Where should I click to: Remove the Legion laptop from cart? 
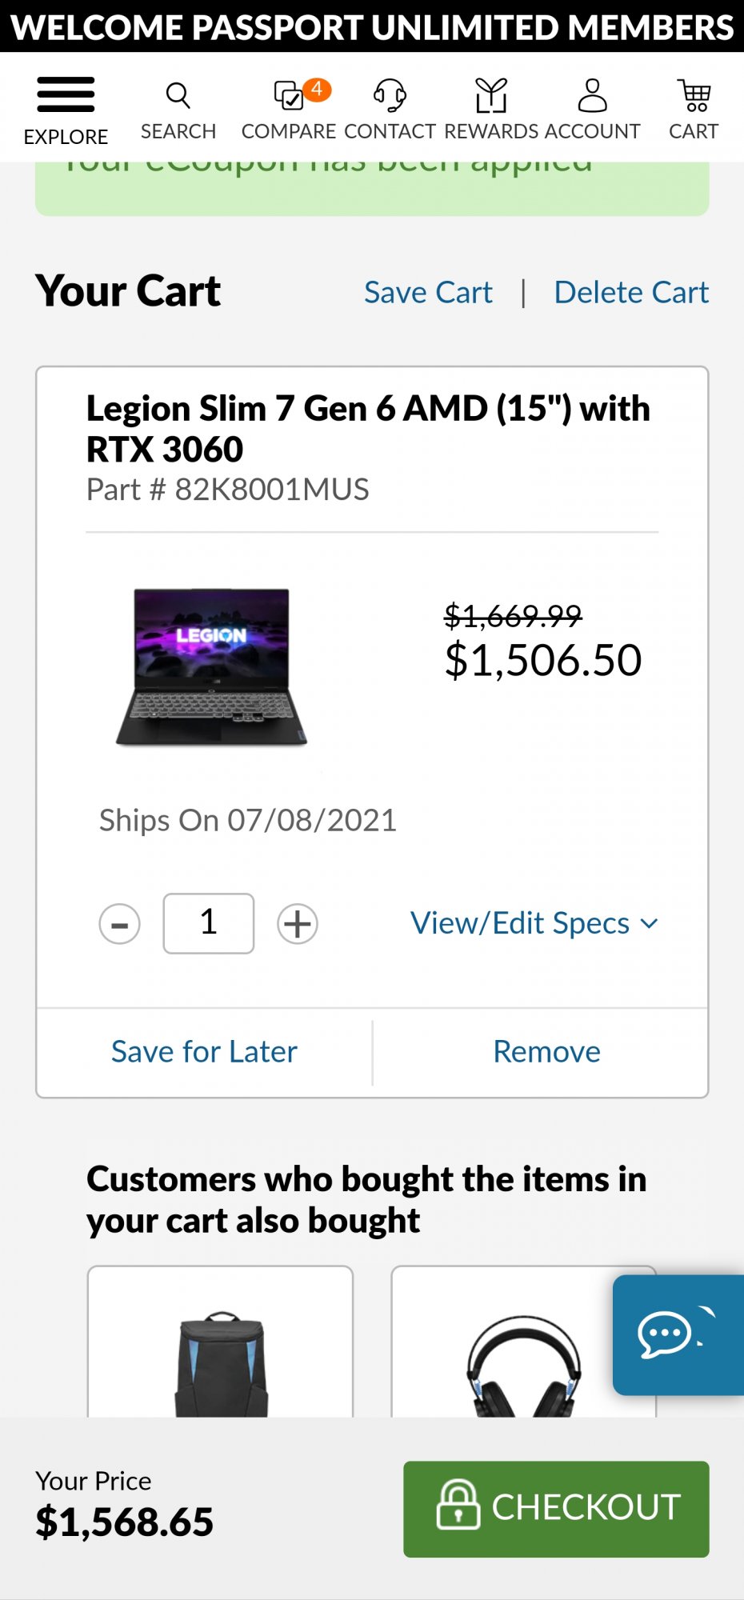[x=546, y=1051]
